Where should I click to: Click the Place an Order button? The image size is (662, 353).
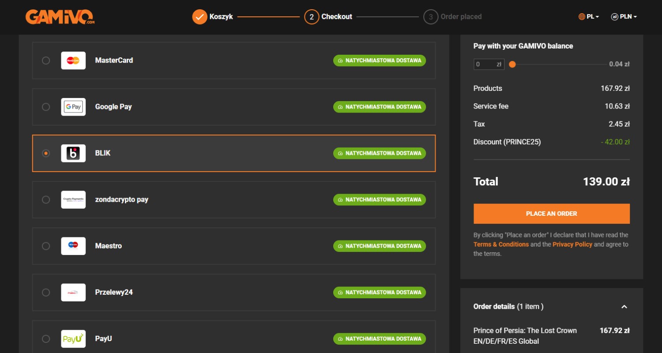point(552,214)
